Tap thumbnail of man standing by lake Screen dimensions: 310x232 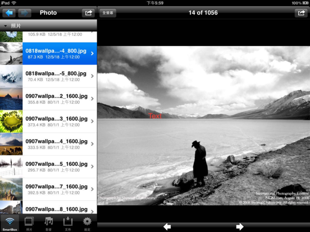(x=11, y=53)
